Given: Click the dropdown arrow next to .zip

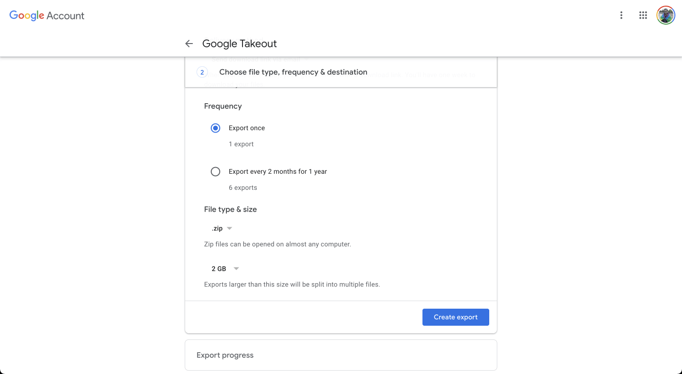Looking at the screenshot, I should [229, 228].
